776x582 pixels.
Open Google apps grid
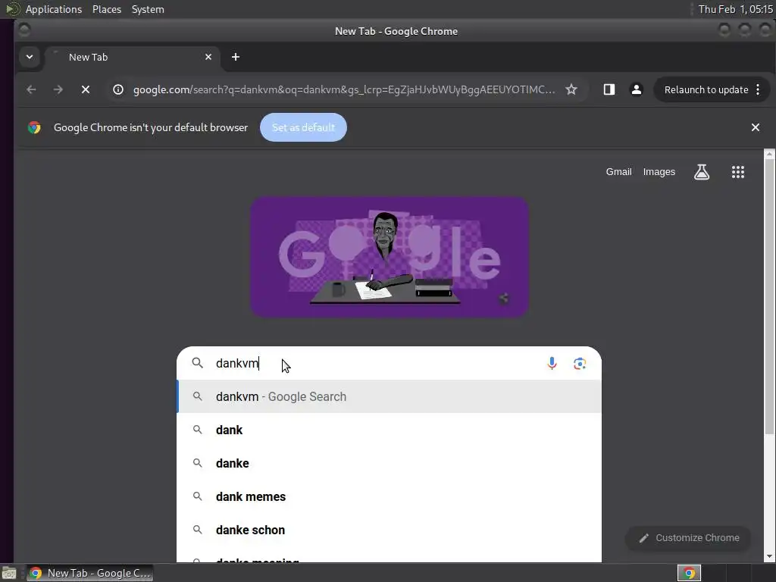click(x=738, y=172)
